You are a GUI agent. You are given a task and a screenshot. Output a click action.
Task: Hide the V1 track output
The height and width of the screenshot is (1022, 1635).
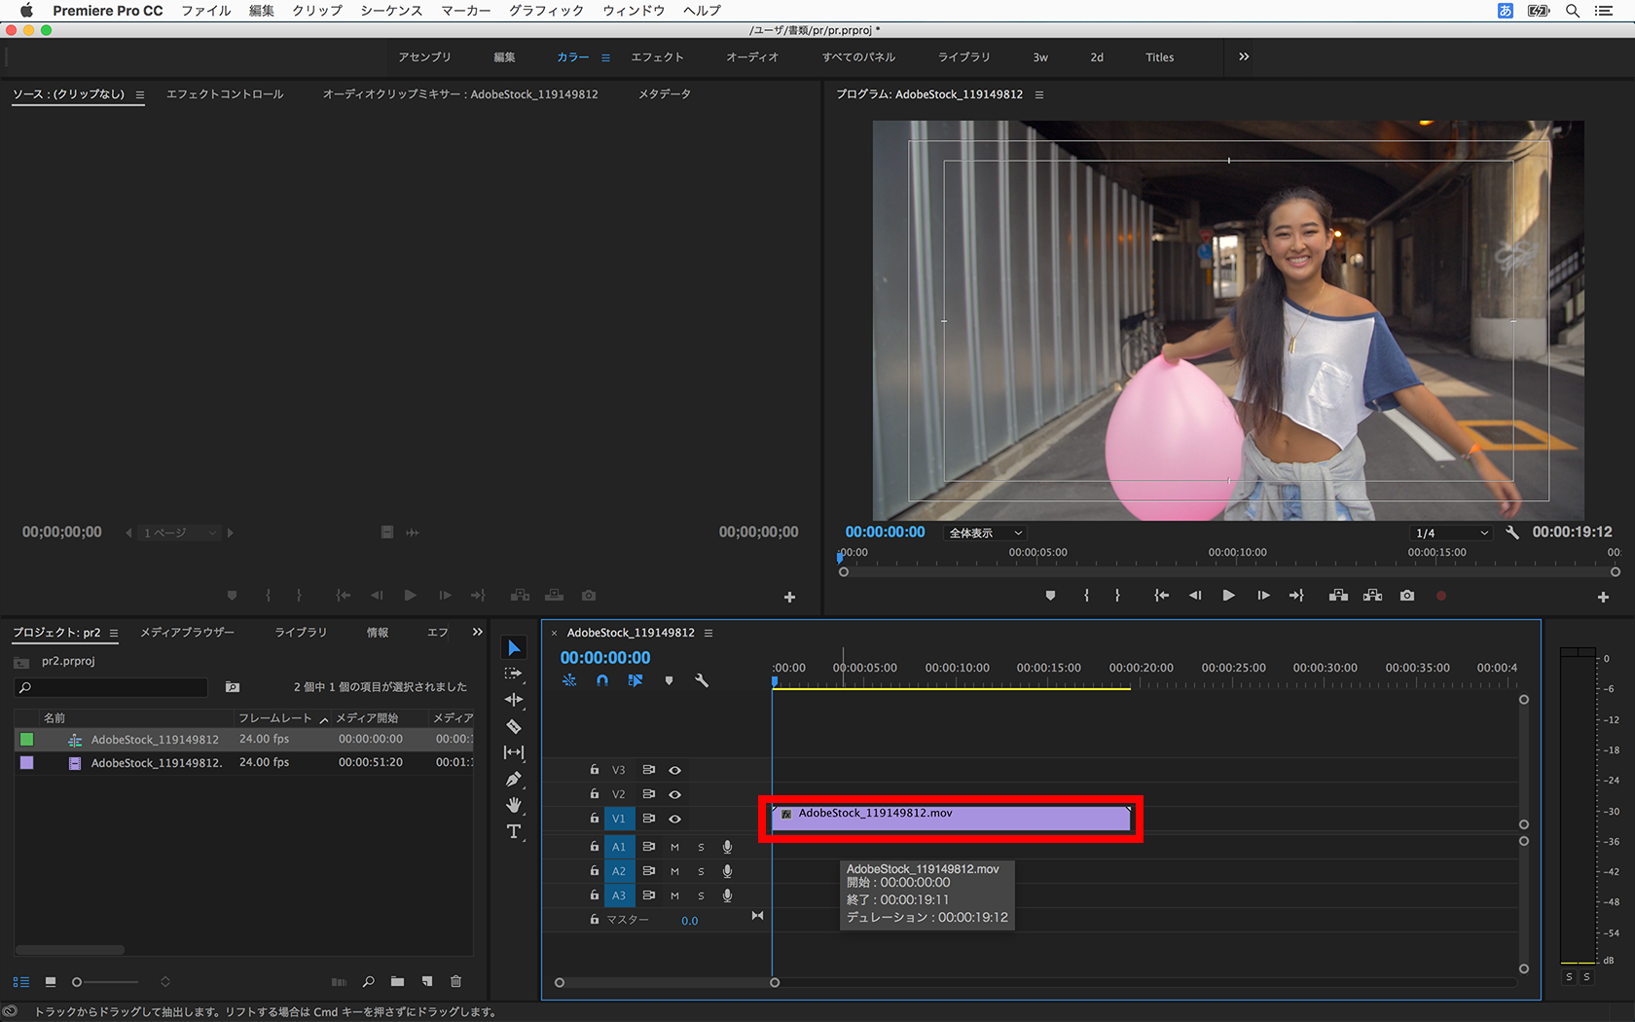674,819
